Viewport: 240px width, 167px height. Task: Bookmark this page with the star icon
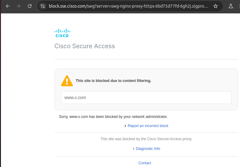coord(216,6)
